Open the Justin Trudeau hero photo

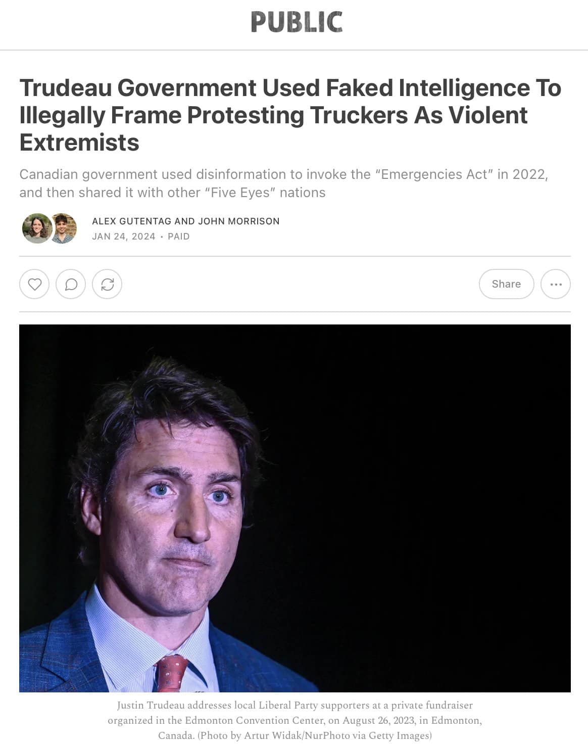(x=295, y=508)
